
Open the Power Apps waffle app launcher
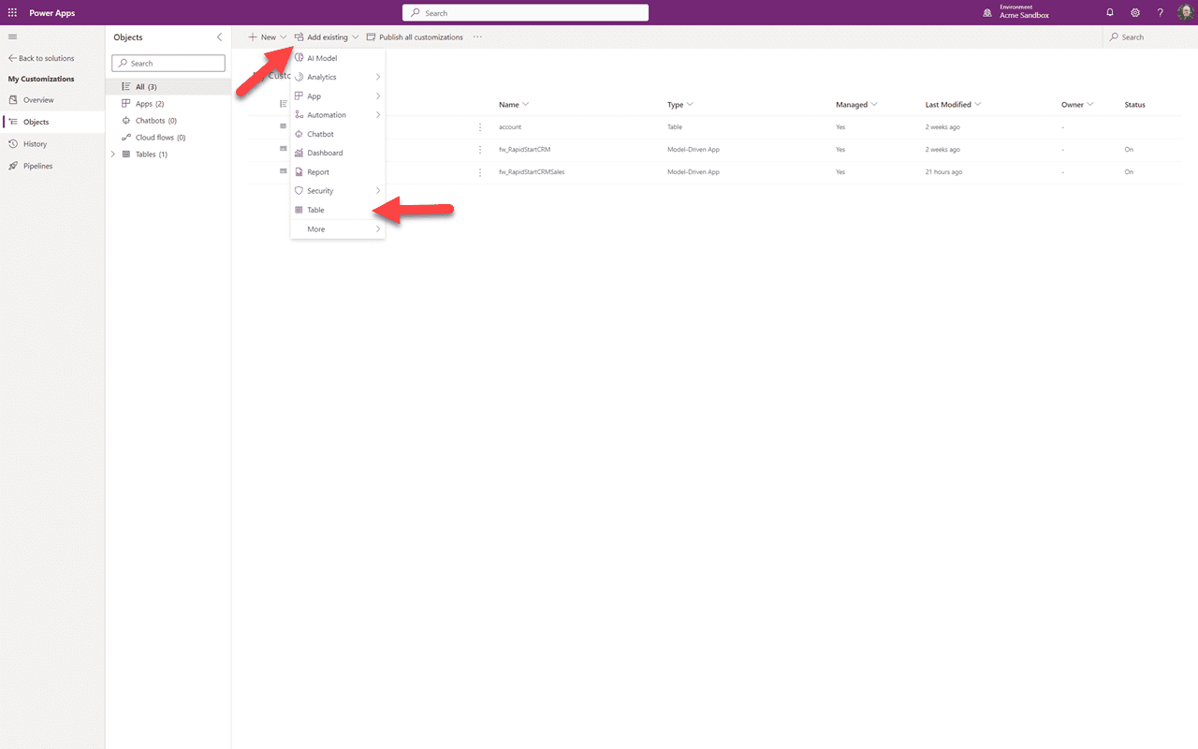click(12, 12)
